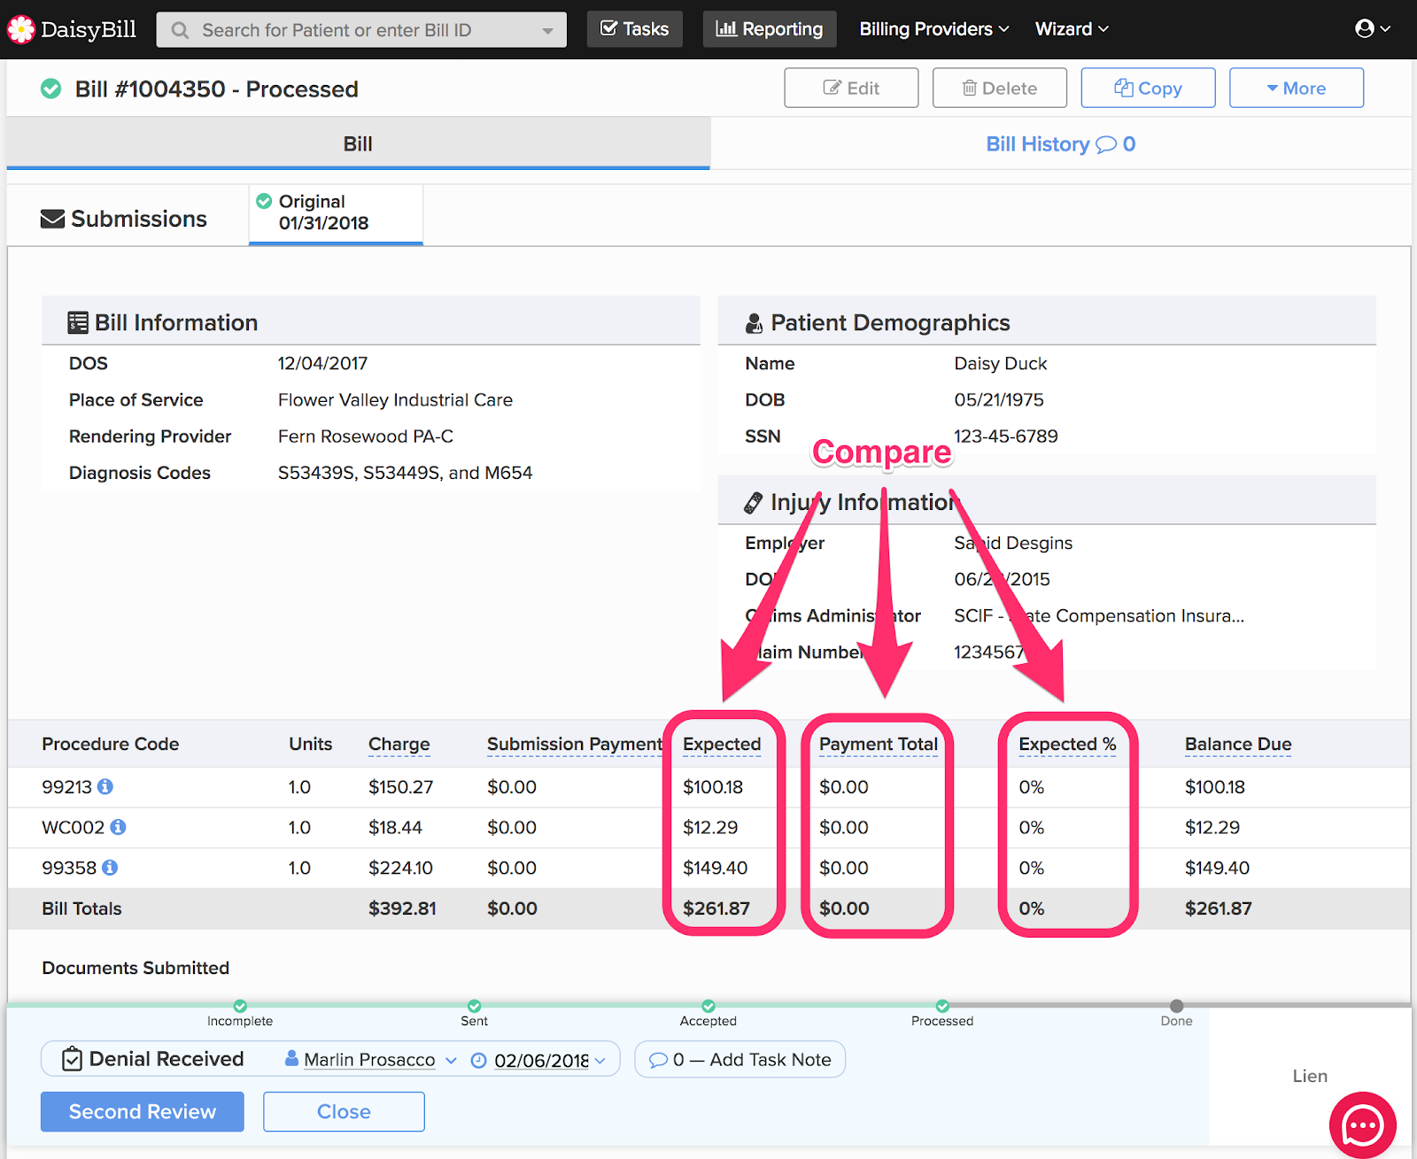Click the Charge column header
The image size is (1417, 1159).
399,744
